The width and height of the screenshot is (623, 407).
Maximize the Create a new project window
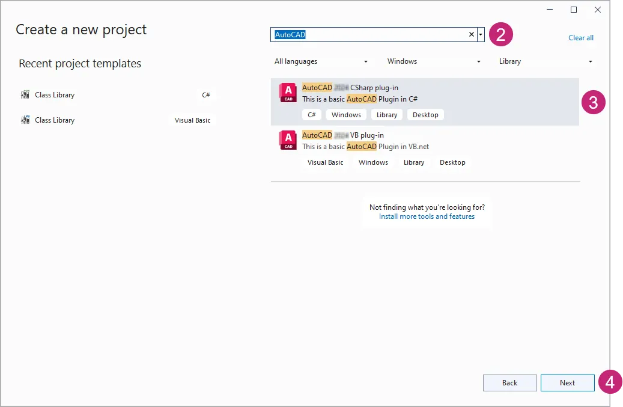pyautogui.click(x=574, y=10)
